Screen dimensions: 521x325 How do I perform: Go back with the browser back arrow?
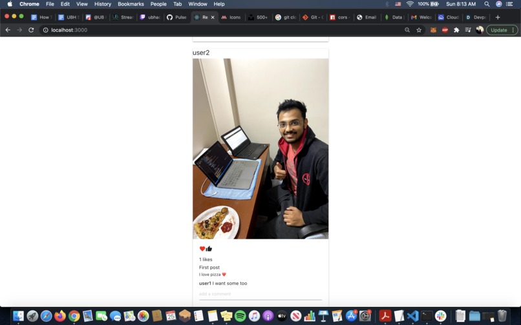[x=8, y=30]
